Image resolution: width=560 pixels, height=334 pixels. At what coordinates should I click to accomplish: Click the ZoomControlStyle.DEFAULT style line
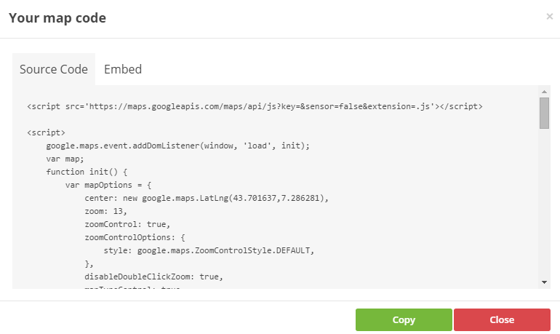click(x=209, y=250)
